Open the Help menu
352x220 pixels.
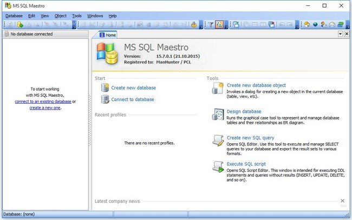pos(113,16)
